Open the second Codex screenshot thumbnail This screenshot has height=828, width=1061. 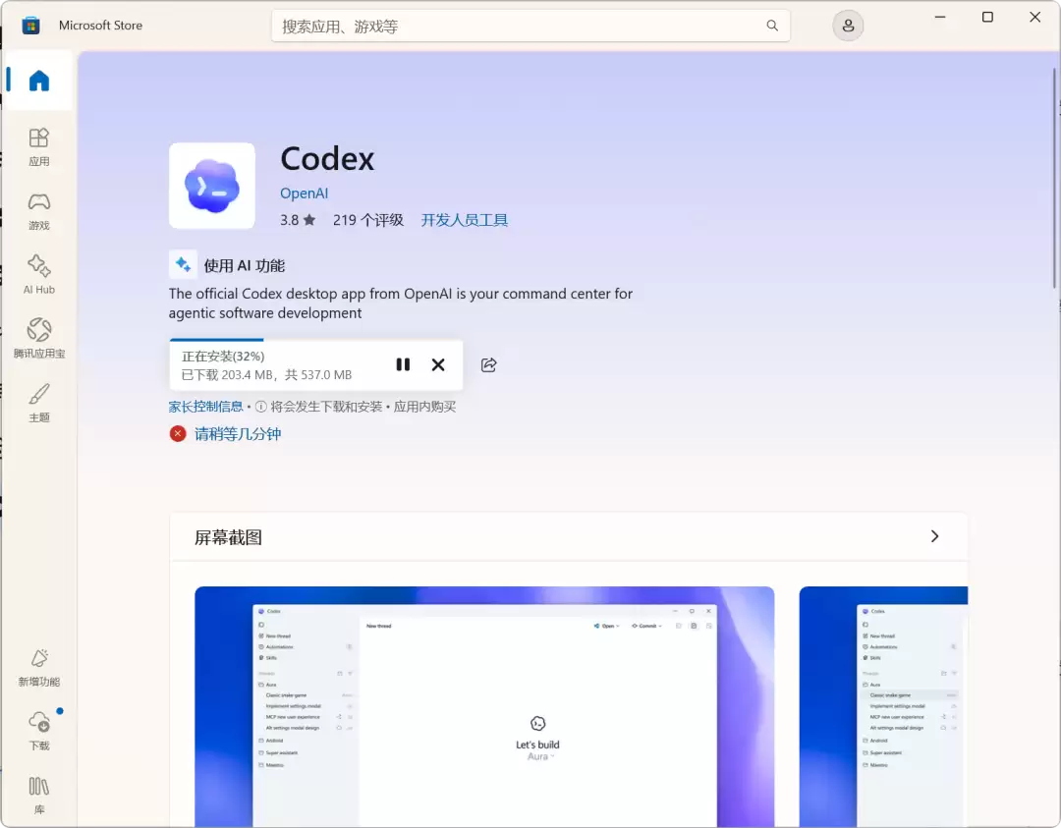coord(883,706)
